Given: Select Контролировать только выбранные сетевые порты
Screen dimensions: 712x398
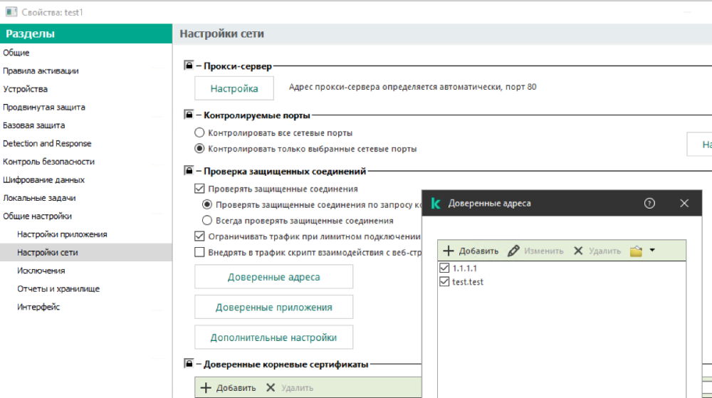Looking at the screenshot, I should (x=199, y=149).
